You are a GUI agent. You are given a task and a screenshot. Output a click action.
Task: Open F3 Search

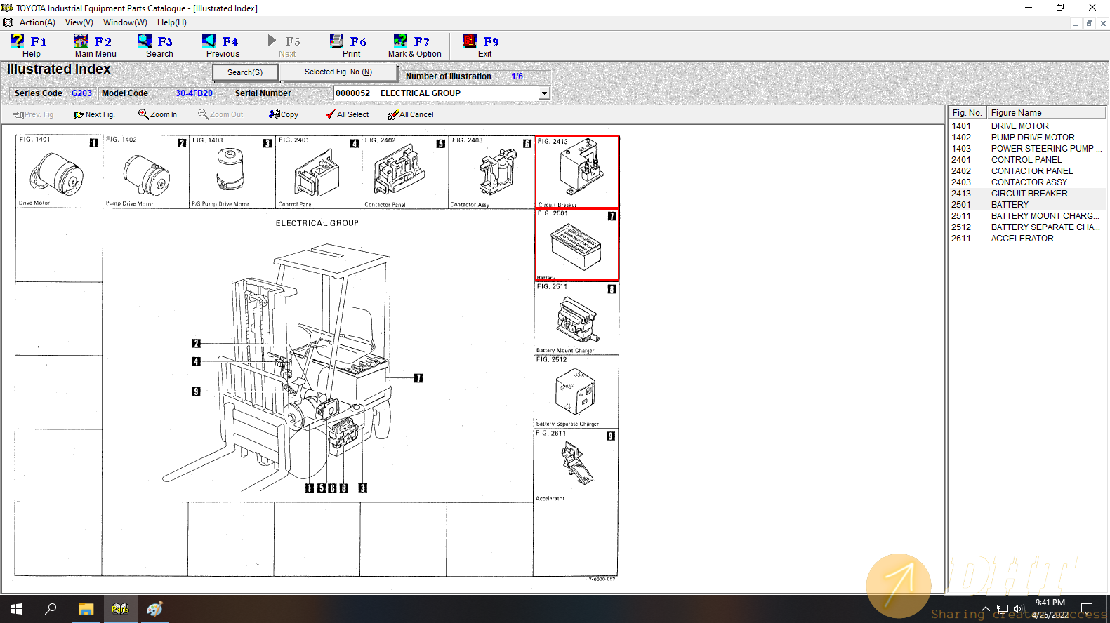point(159,46)
